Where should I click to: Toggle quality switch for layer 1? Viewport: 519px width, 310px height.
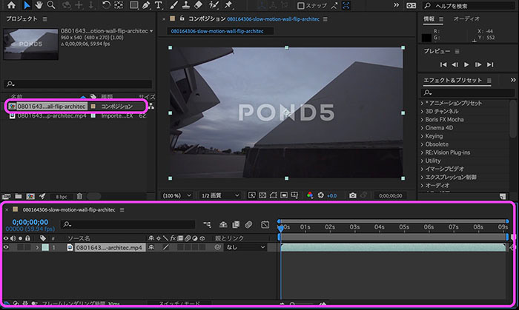165,247
